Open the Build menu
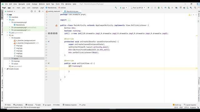200x112 pixels. (x=48, y=4)
